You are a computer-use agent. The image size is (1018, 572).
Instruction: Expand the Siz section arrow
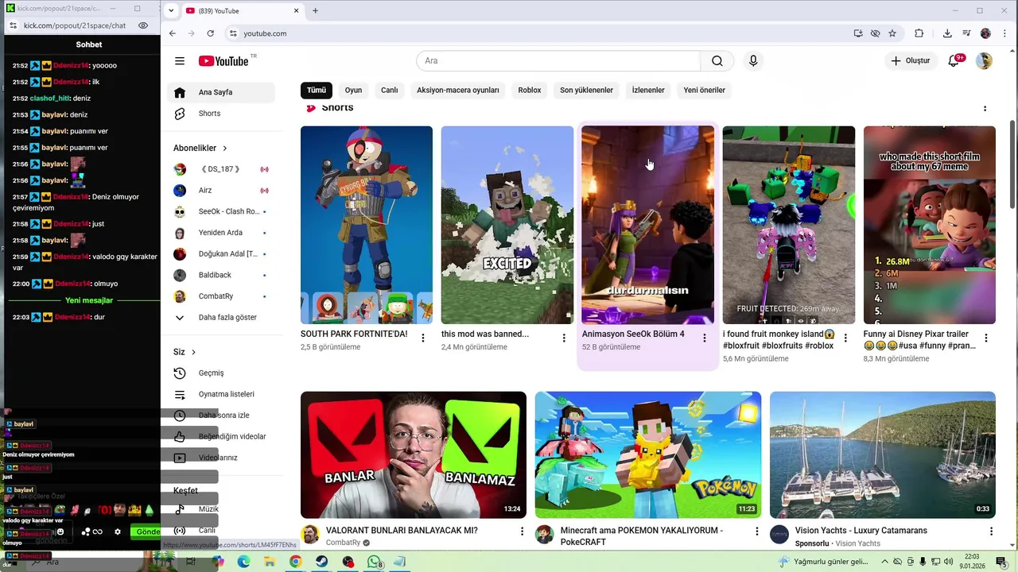coord(193,352)
